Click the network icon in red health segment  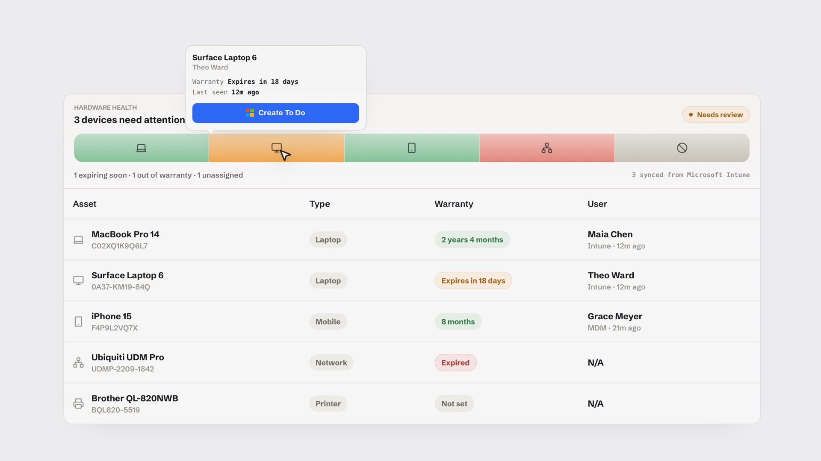coord(546,148)
